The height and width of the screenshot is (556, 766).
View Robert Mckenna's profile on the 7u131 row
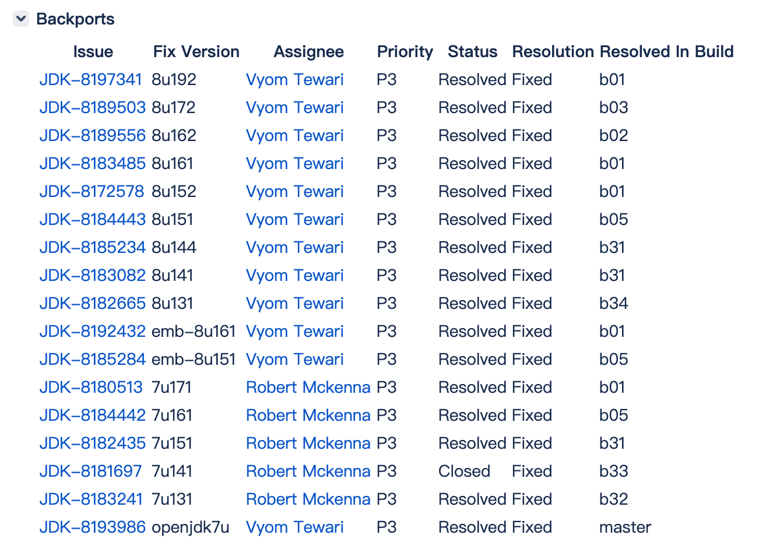(308, 499)
